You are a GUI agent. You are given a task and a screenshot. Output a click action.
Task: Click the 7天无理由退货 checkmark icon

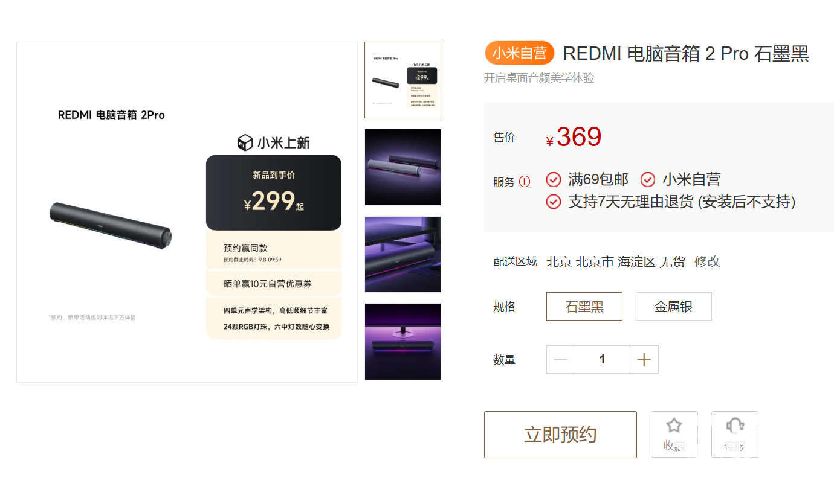pos(554,202)
